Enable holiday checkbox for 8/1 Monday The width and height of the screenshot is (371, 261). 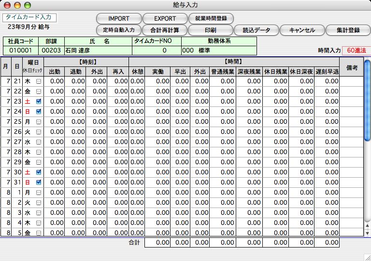point(39,193)
